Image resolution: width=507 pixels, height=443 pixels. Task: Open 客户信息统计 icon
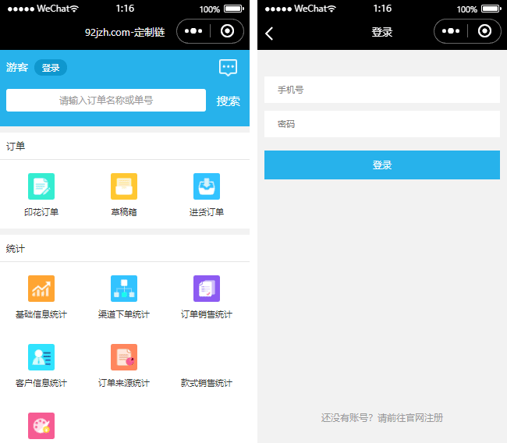[x=41, y=357]
